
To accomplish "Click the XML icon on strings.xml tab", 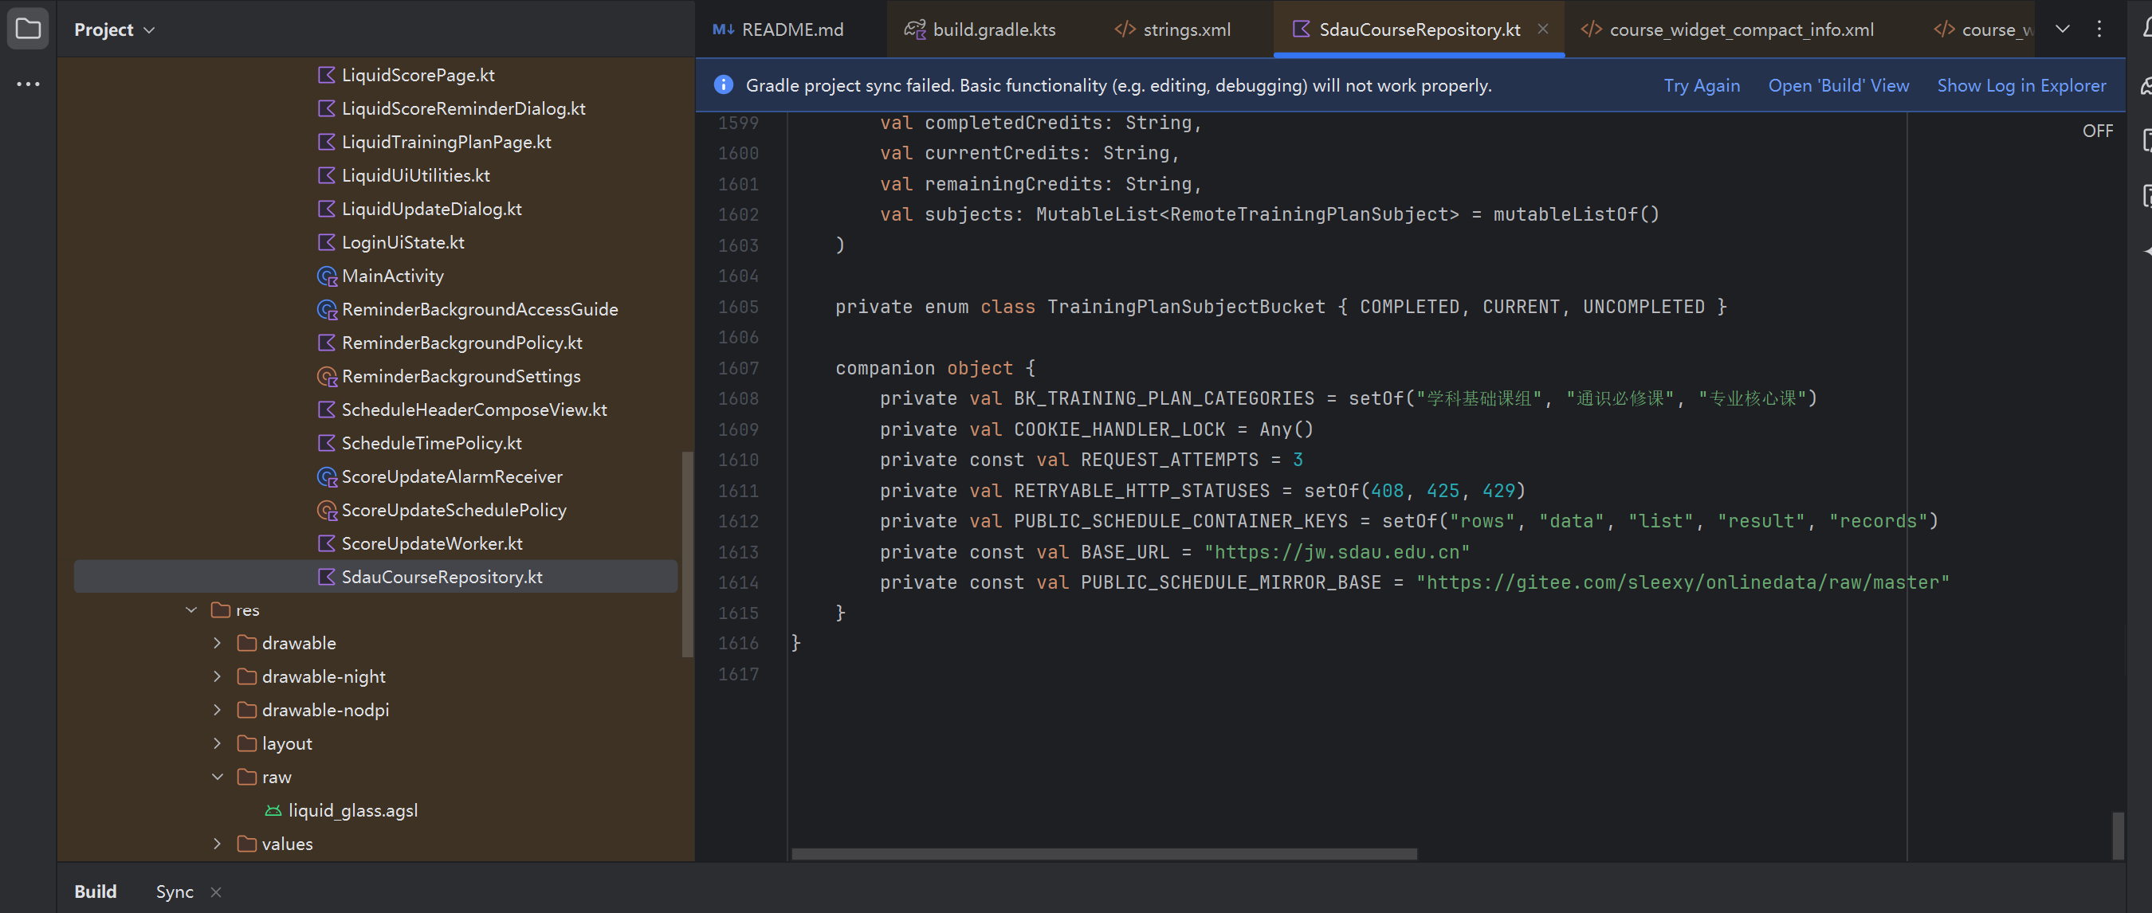I will (x=1125, y=30).
